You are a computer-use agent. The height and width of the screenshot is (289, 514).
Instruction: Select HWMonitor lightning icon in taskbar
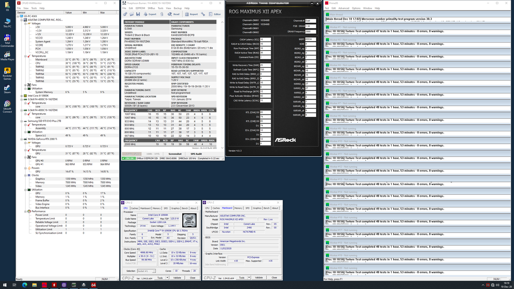(x=54, y=285)
